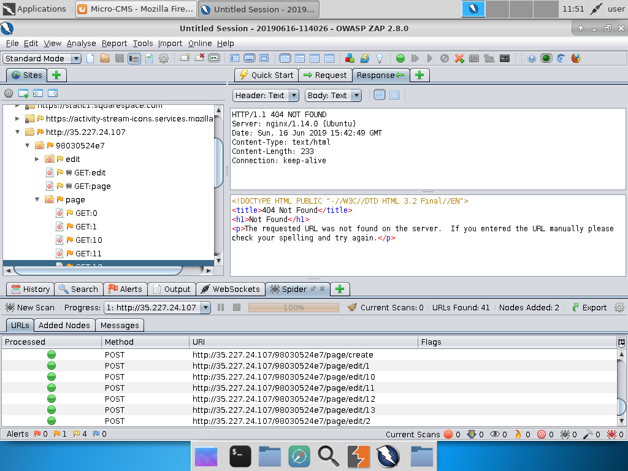Launch Firefox browser from the toolbar icon
Image resolution: width=628 pixels, height=471 pixels.
tap(576, 58)
